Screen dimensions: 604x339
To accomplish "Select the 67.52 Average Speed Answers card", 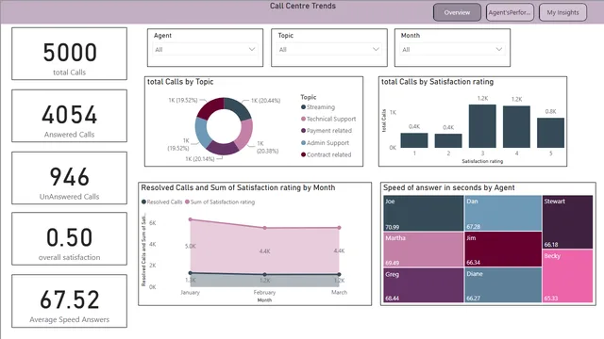I will [69, 301].
